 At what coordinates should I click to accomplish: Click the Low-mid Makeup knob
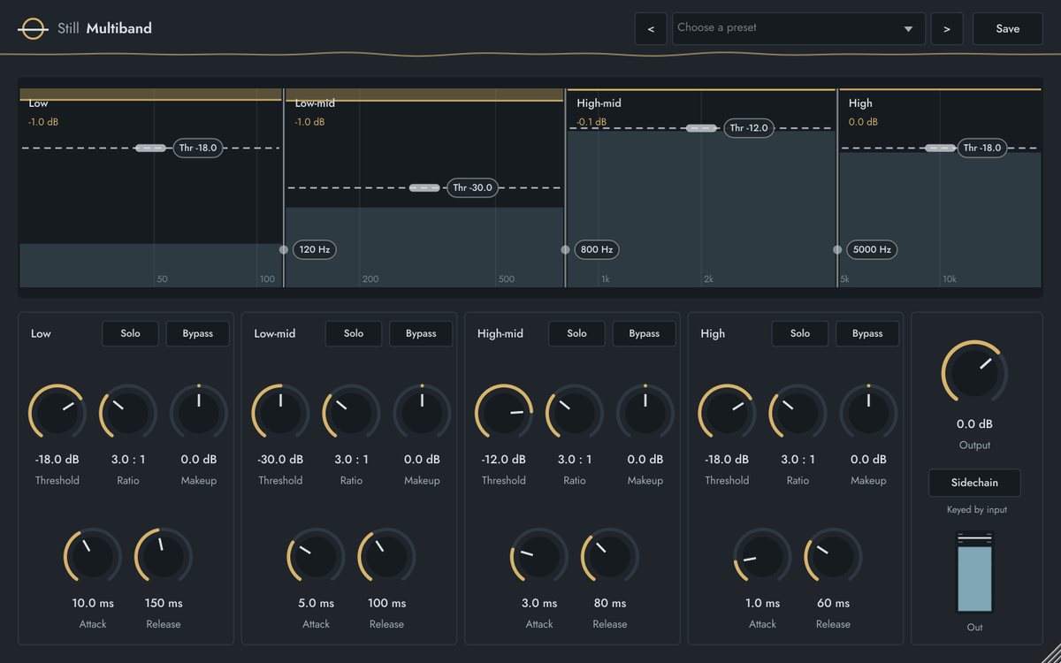pyautogui.click(x=422, y=413)
